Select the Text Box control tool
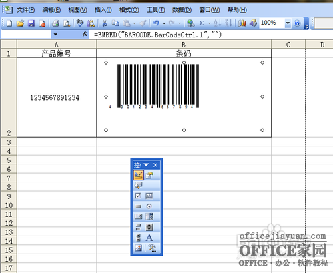The image size is (333, 273). point(149,196)
